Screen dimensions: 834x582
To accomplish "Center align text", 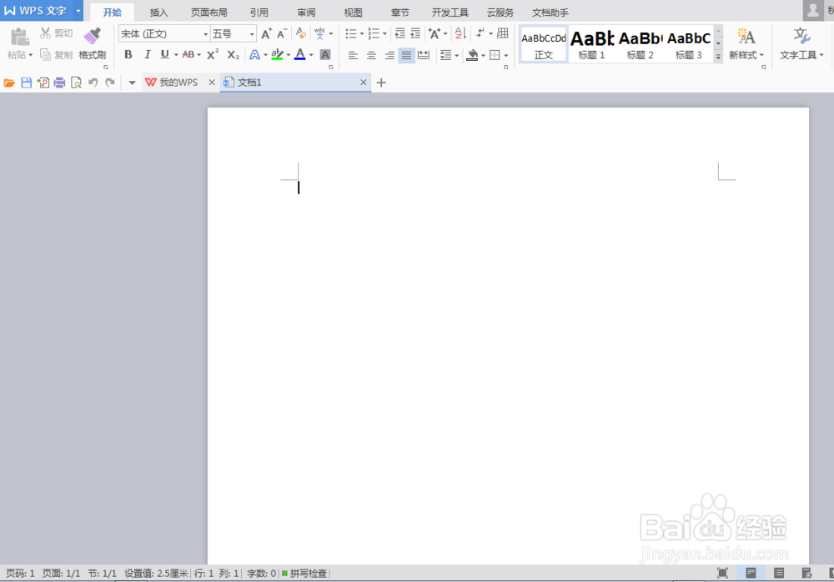I will [371, 55].
